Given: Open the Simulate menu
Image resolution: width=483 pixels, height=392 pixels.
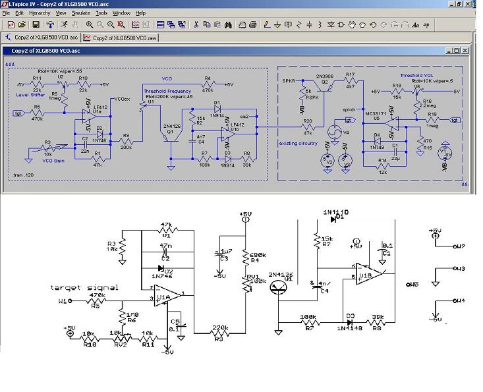Looking at the screenshot, I should [x=80, y=13].
